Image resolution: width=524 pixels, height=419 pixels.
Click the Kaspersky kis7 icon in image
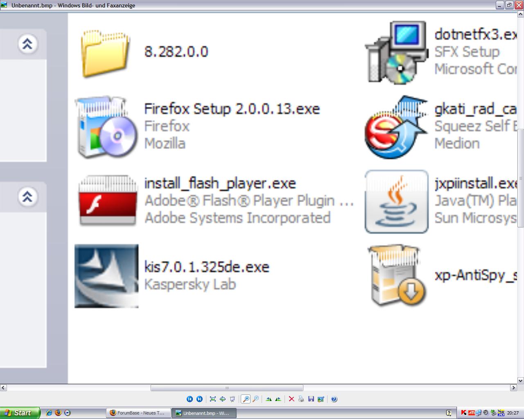coord(106,276)
